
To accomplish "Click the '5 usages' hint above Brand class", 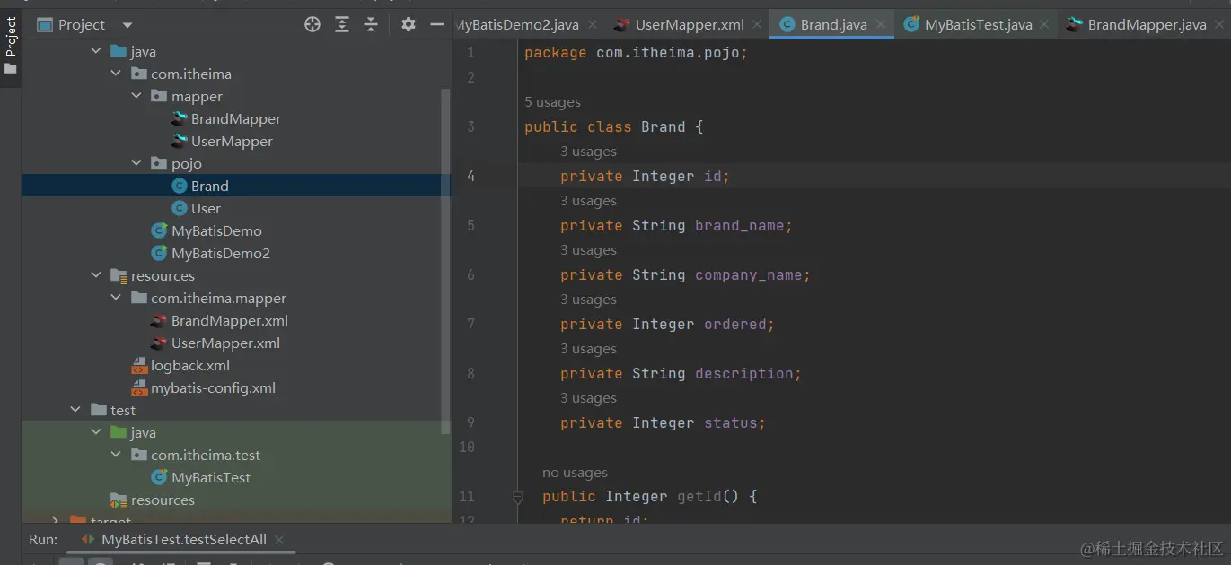I will click(x=552, y=102).
